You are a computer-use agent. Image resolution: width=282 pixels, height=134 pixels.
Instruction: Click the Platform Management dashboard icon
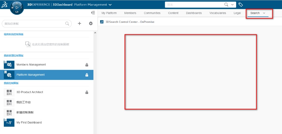[x=9, y=75]
